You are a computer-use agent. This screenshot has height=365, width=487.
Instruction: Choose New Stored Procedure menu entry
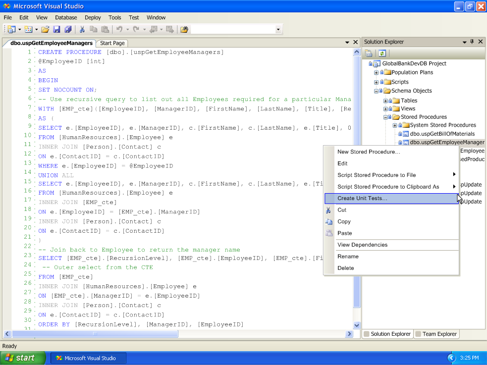click(391, 152)
